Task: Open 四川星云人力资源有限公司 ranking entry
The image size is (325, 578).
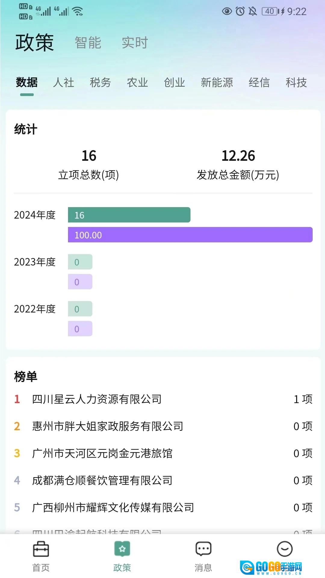Action: click(x=163, y=399)
